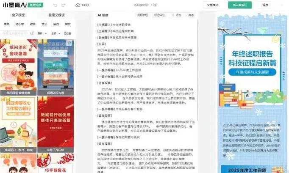This screenshot has width=289, height=173.
Task: Click the preview title 科技征程启新篇
Action: [x=252, y=63]
